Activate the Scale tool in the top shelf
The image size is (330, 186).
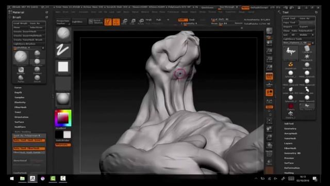[133, 22]
